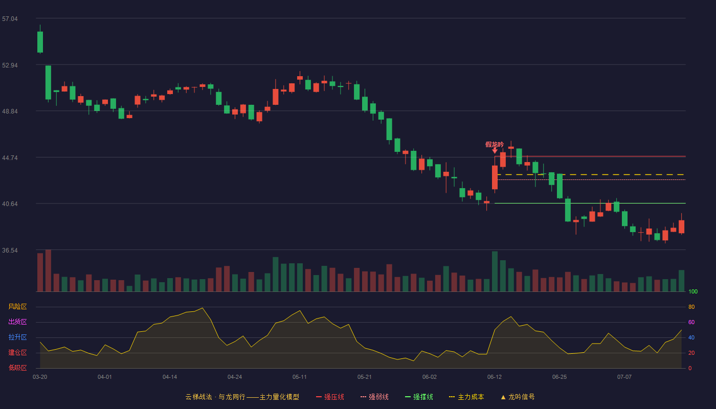This screenshot has height=409, width=716.
Task: Click the 40.64 price axis label
Action: (10, 204)
